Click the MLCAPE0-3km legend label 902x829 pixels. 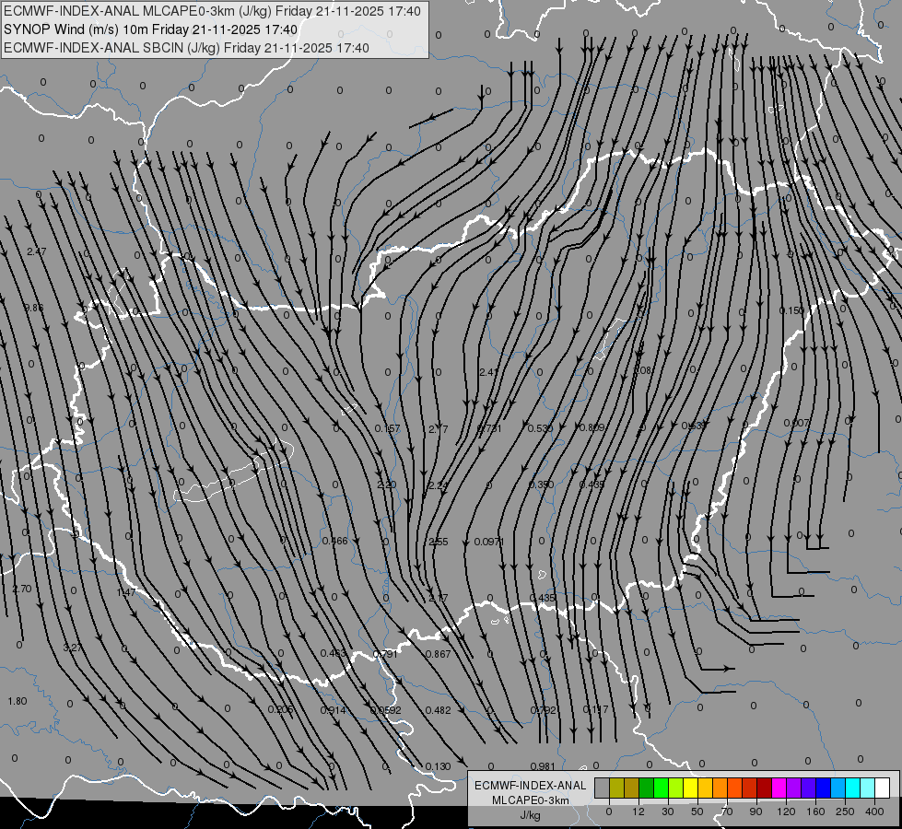531,800
